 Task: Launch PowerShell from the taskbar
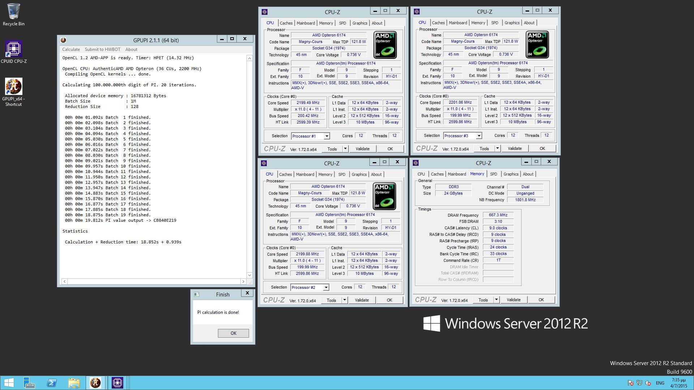click(52, 383)
